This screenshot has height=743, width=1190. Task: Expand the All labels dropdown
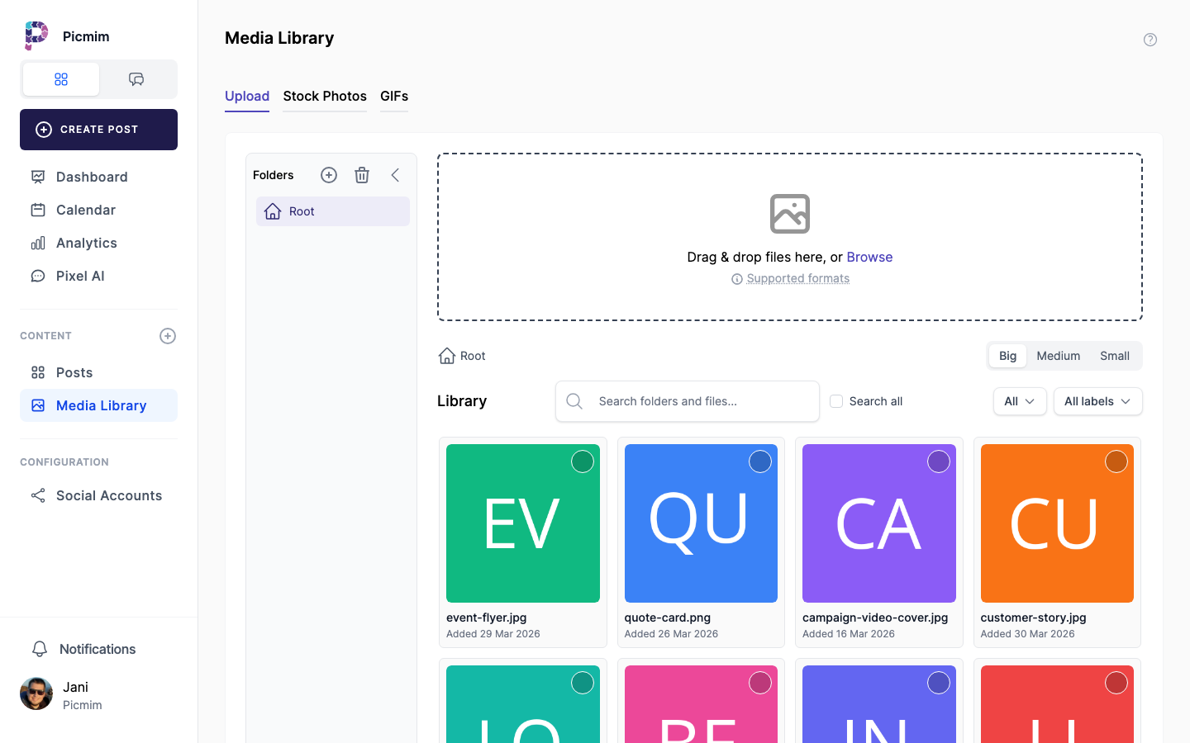pos(1097,401)
